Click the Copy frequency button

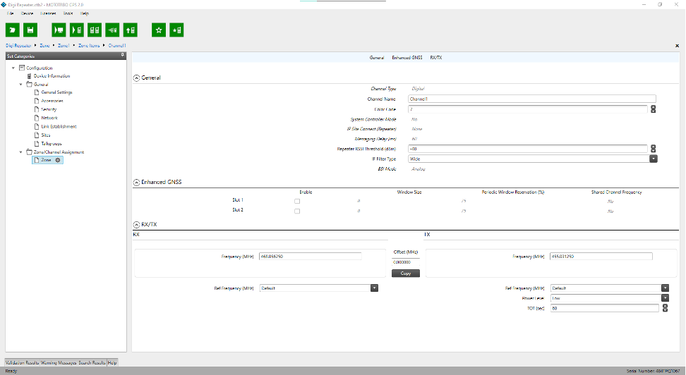point(405,273)
